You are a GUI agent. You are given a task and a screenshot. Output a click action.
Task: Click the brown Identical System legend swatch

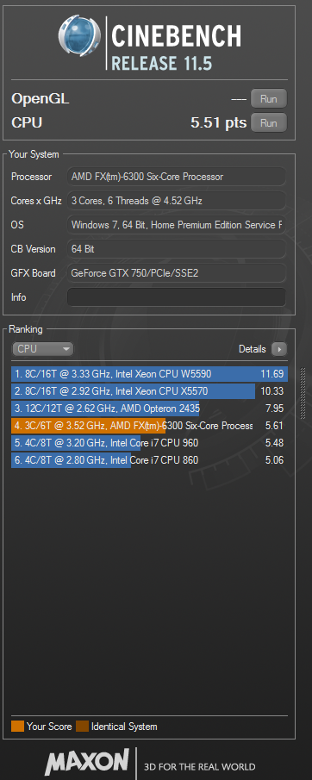tap(82, 727)
